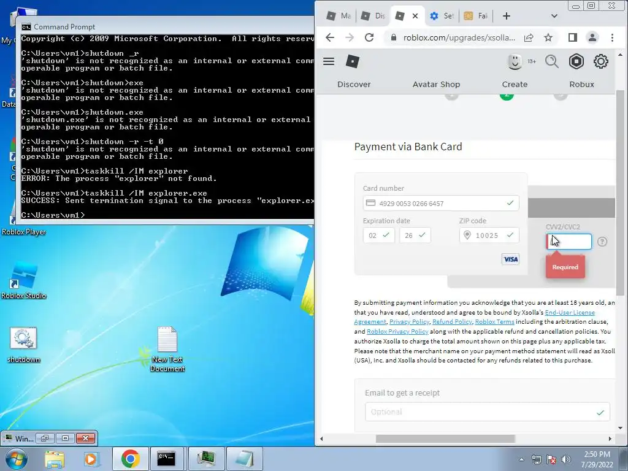Open the Roblox Privacy Policy link
This screenshot has height=471, width=628.
click(x=397, y=331)
